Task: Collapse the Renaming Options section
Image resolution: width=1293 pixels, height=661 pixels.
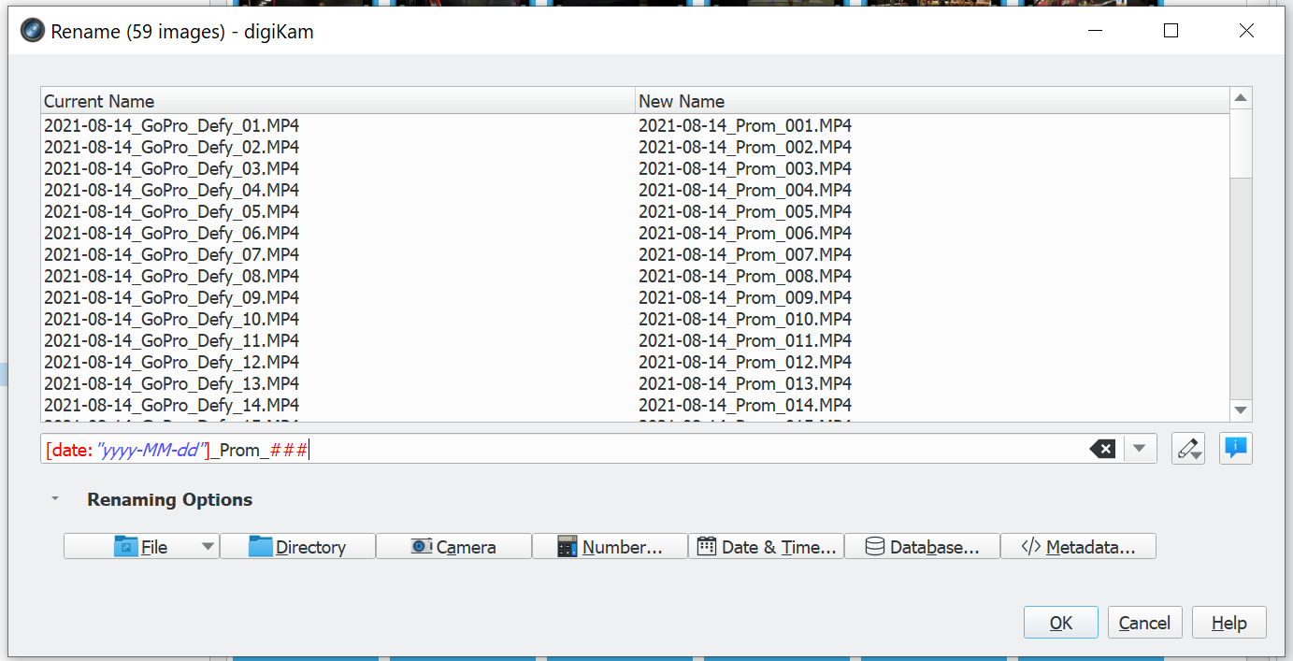Action: click(55, 499)
